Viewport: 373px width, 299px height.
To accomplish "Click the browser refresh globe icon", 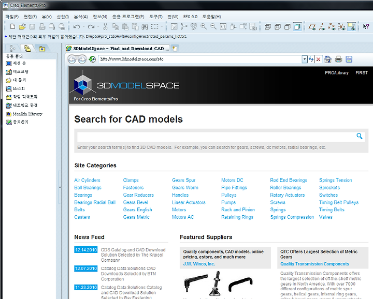I will tap(92, 59).
